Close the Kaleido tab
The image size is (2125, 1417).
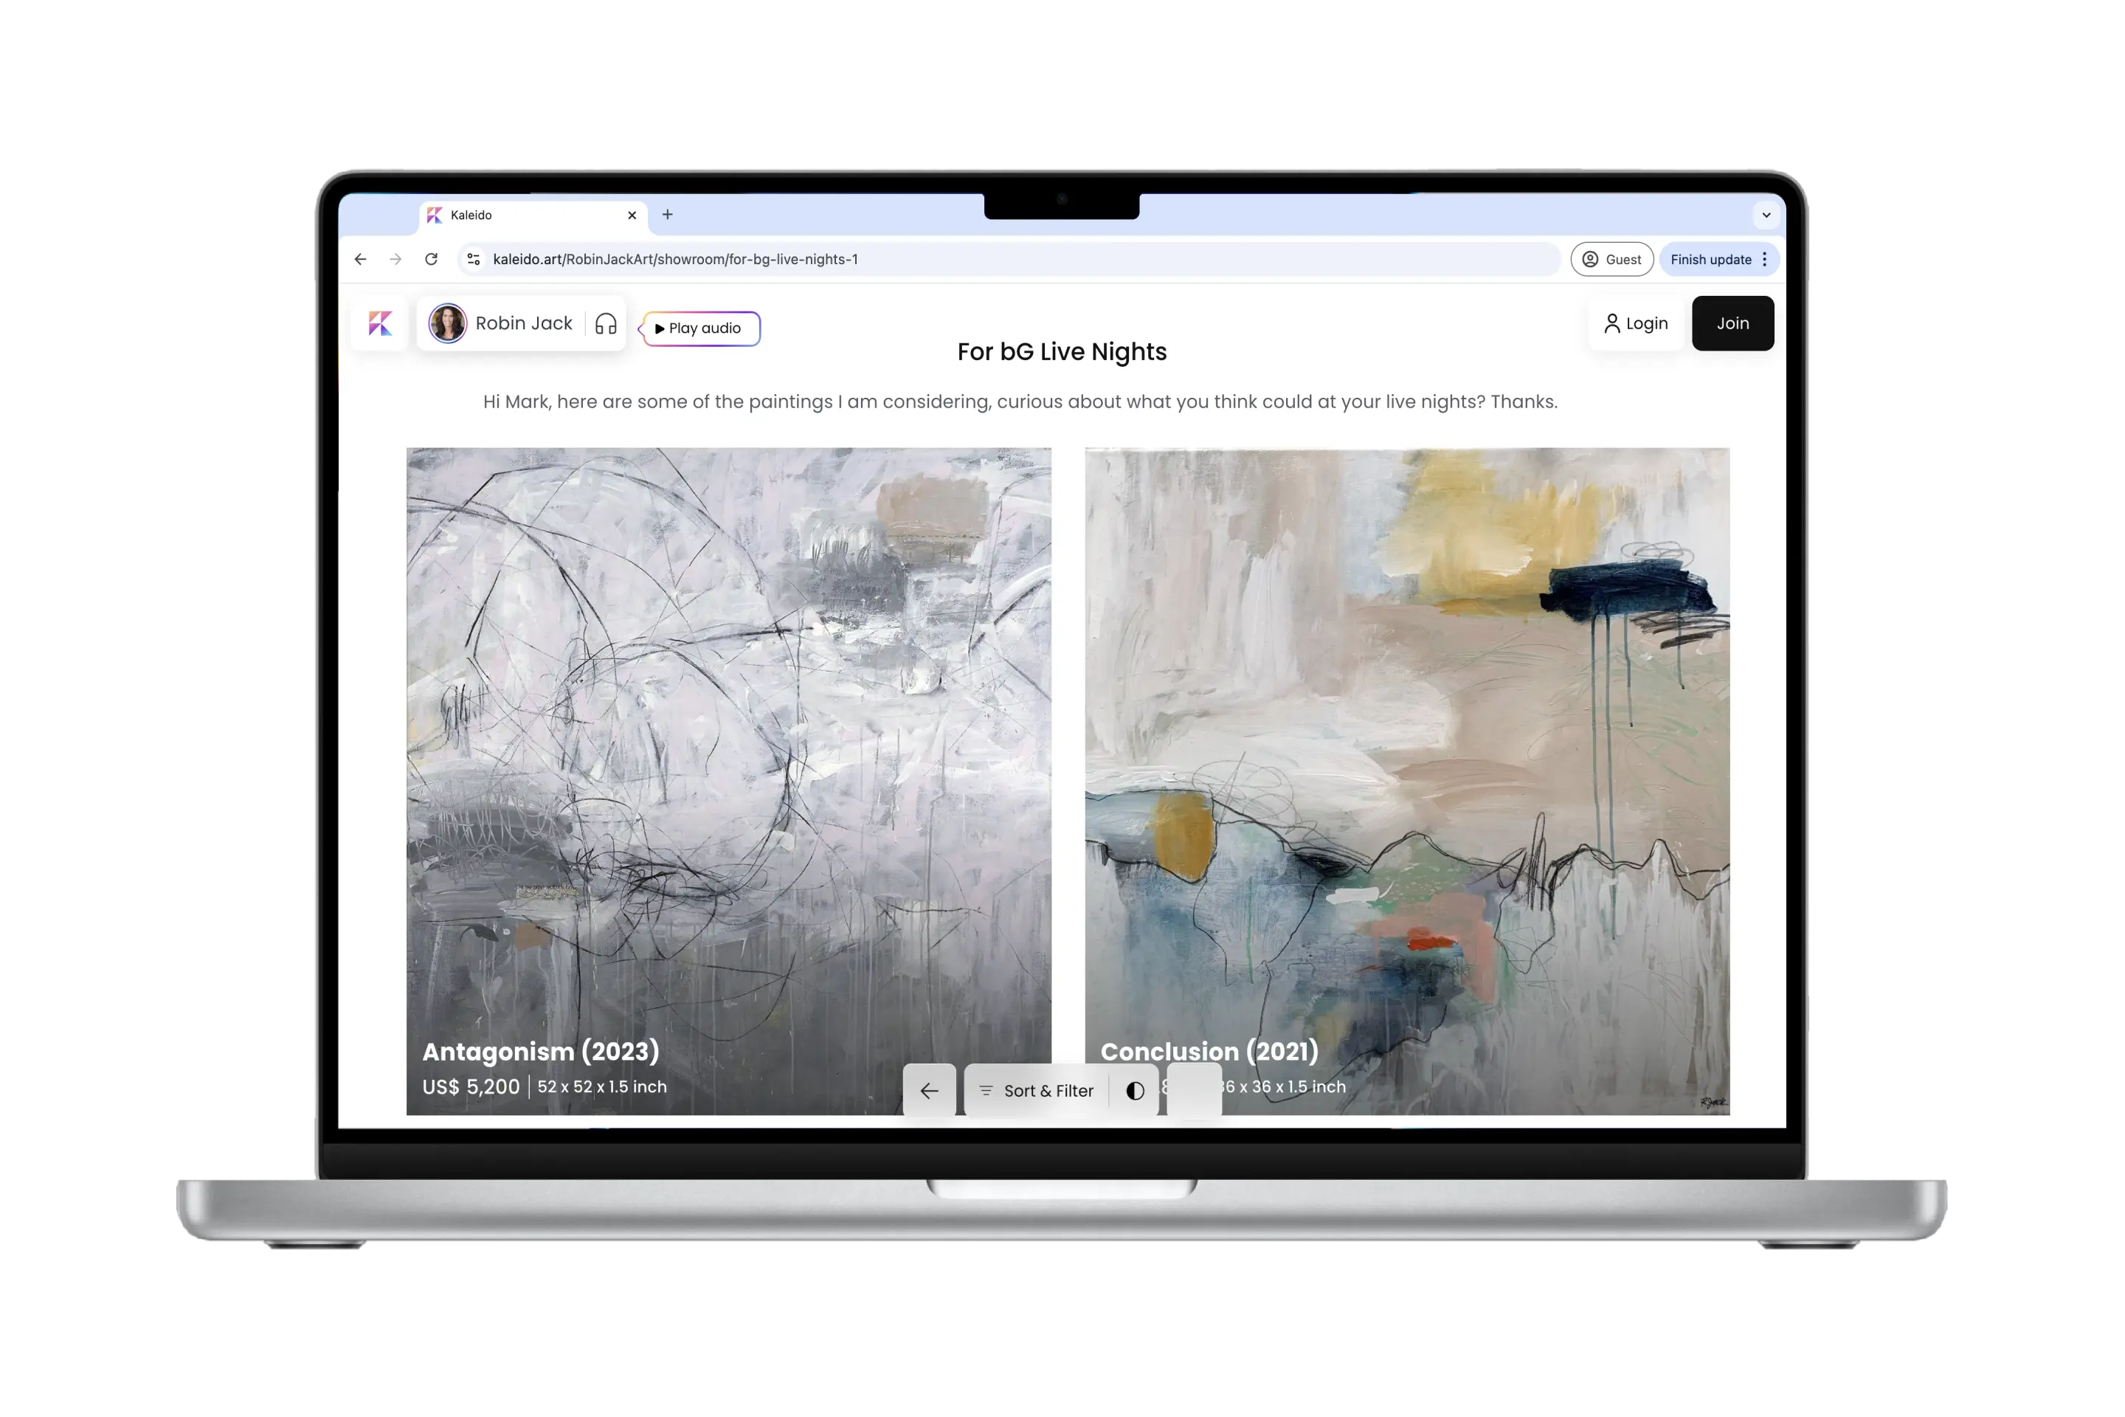pyautogui.click(x=632, y=215)
